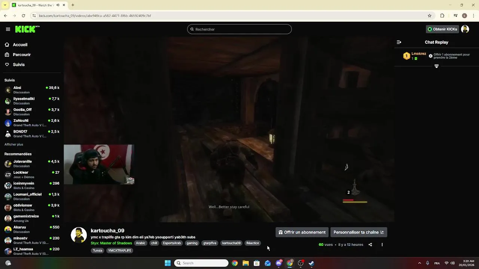Expand the gift leaderboard chevron

click(436, 66)
